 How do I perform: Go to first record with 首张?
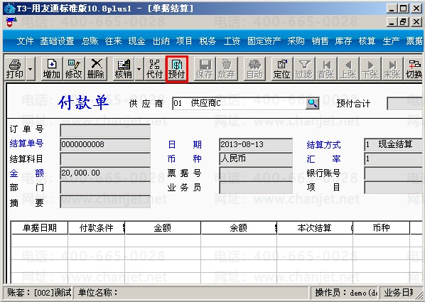click(x=326, y=69)
